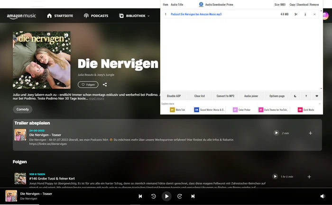Image resolution: width=332 pixels, height=205 pixels.
Task: Select the Comedy genre tag
Action: click(22, 109)
